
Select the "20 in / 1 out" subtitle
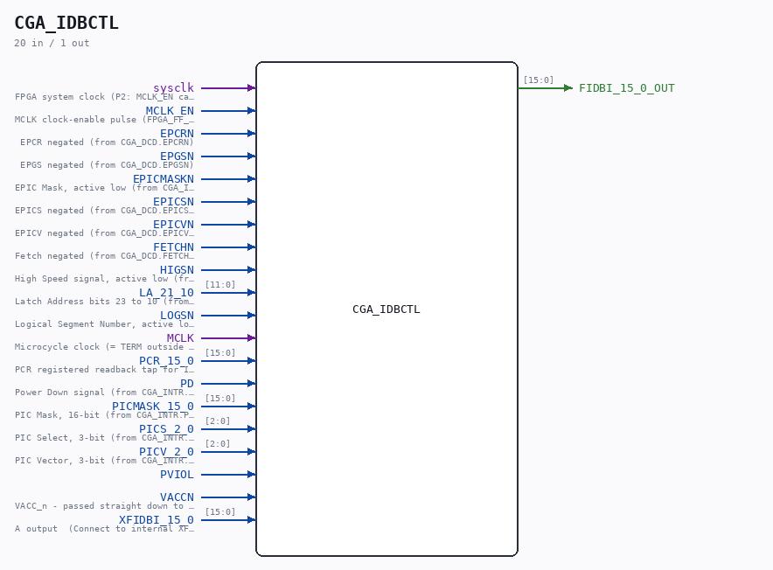click(x=52, y=43)
